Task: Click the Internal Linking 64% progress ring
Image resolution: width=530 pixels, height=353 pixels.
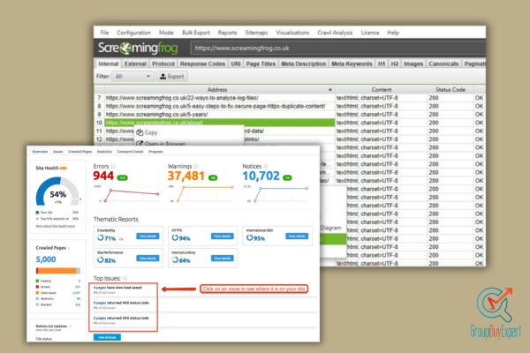Action: coord(175,259)
